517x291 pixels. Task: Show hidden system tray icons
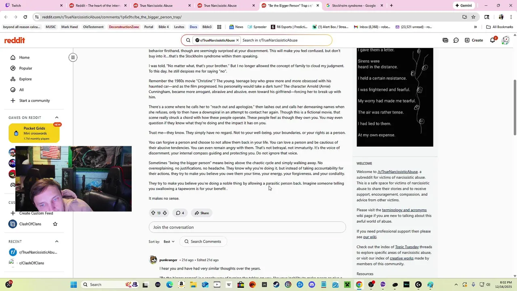[x=456, y=285]
